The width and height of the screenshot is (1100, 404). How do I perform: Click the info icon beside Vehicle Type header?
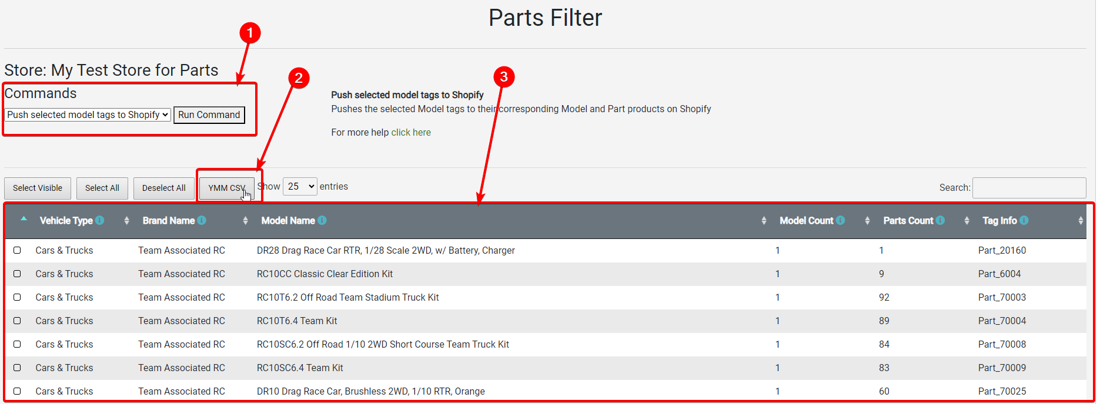(x=101, y=220)
